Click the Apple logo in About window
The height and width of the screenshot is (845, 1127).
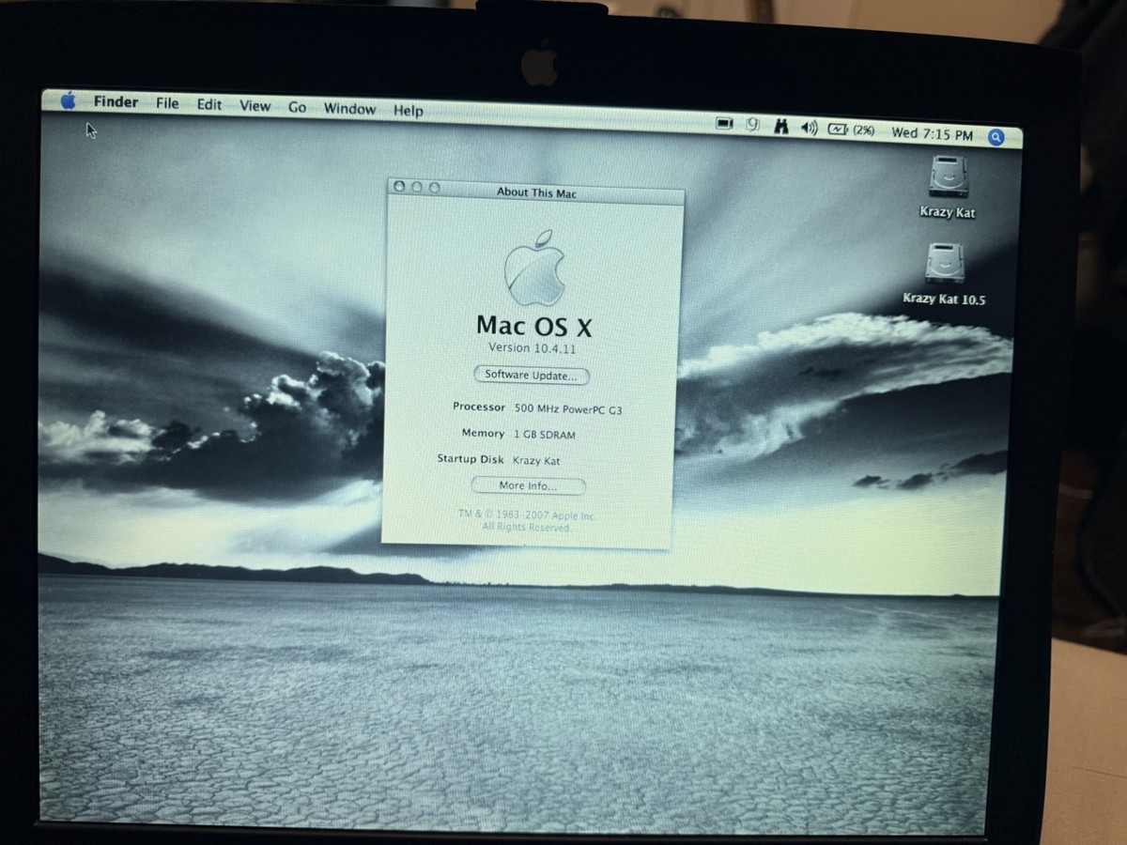(534, 268)
